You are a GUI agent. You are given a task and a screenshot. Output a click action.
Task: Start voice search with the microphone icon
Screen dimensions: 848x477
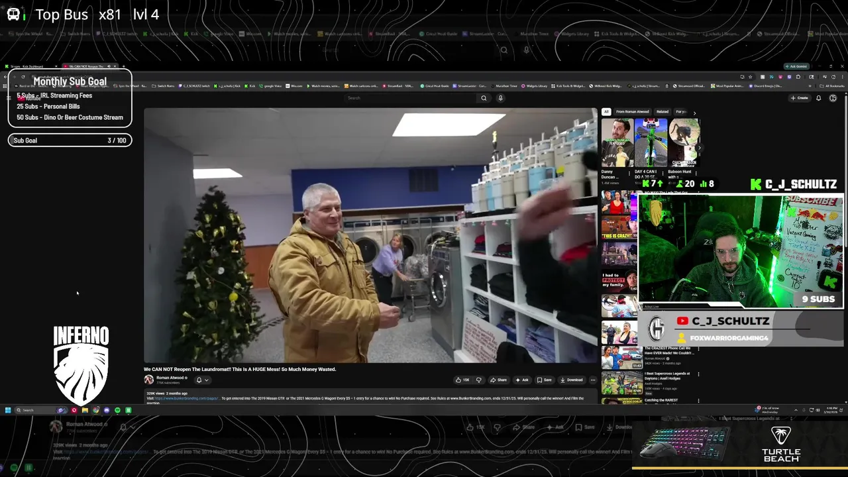(500, 98)
